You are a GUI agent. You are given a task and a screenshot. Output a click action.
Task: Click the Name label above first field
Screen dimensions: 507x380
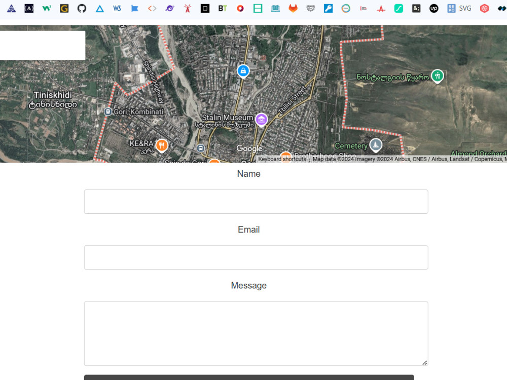248,174
